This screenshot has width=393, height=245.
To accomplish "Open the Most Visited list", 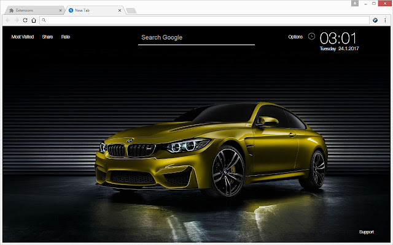I will click(x=23, y=37).
